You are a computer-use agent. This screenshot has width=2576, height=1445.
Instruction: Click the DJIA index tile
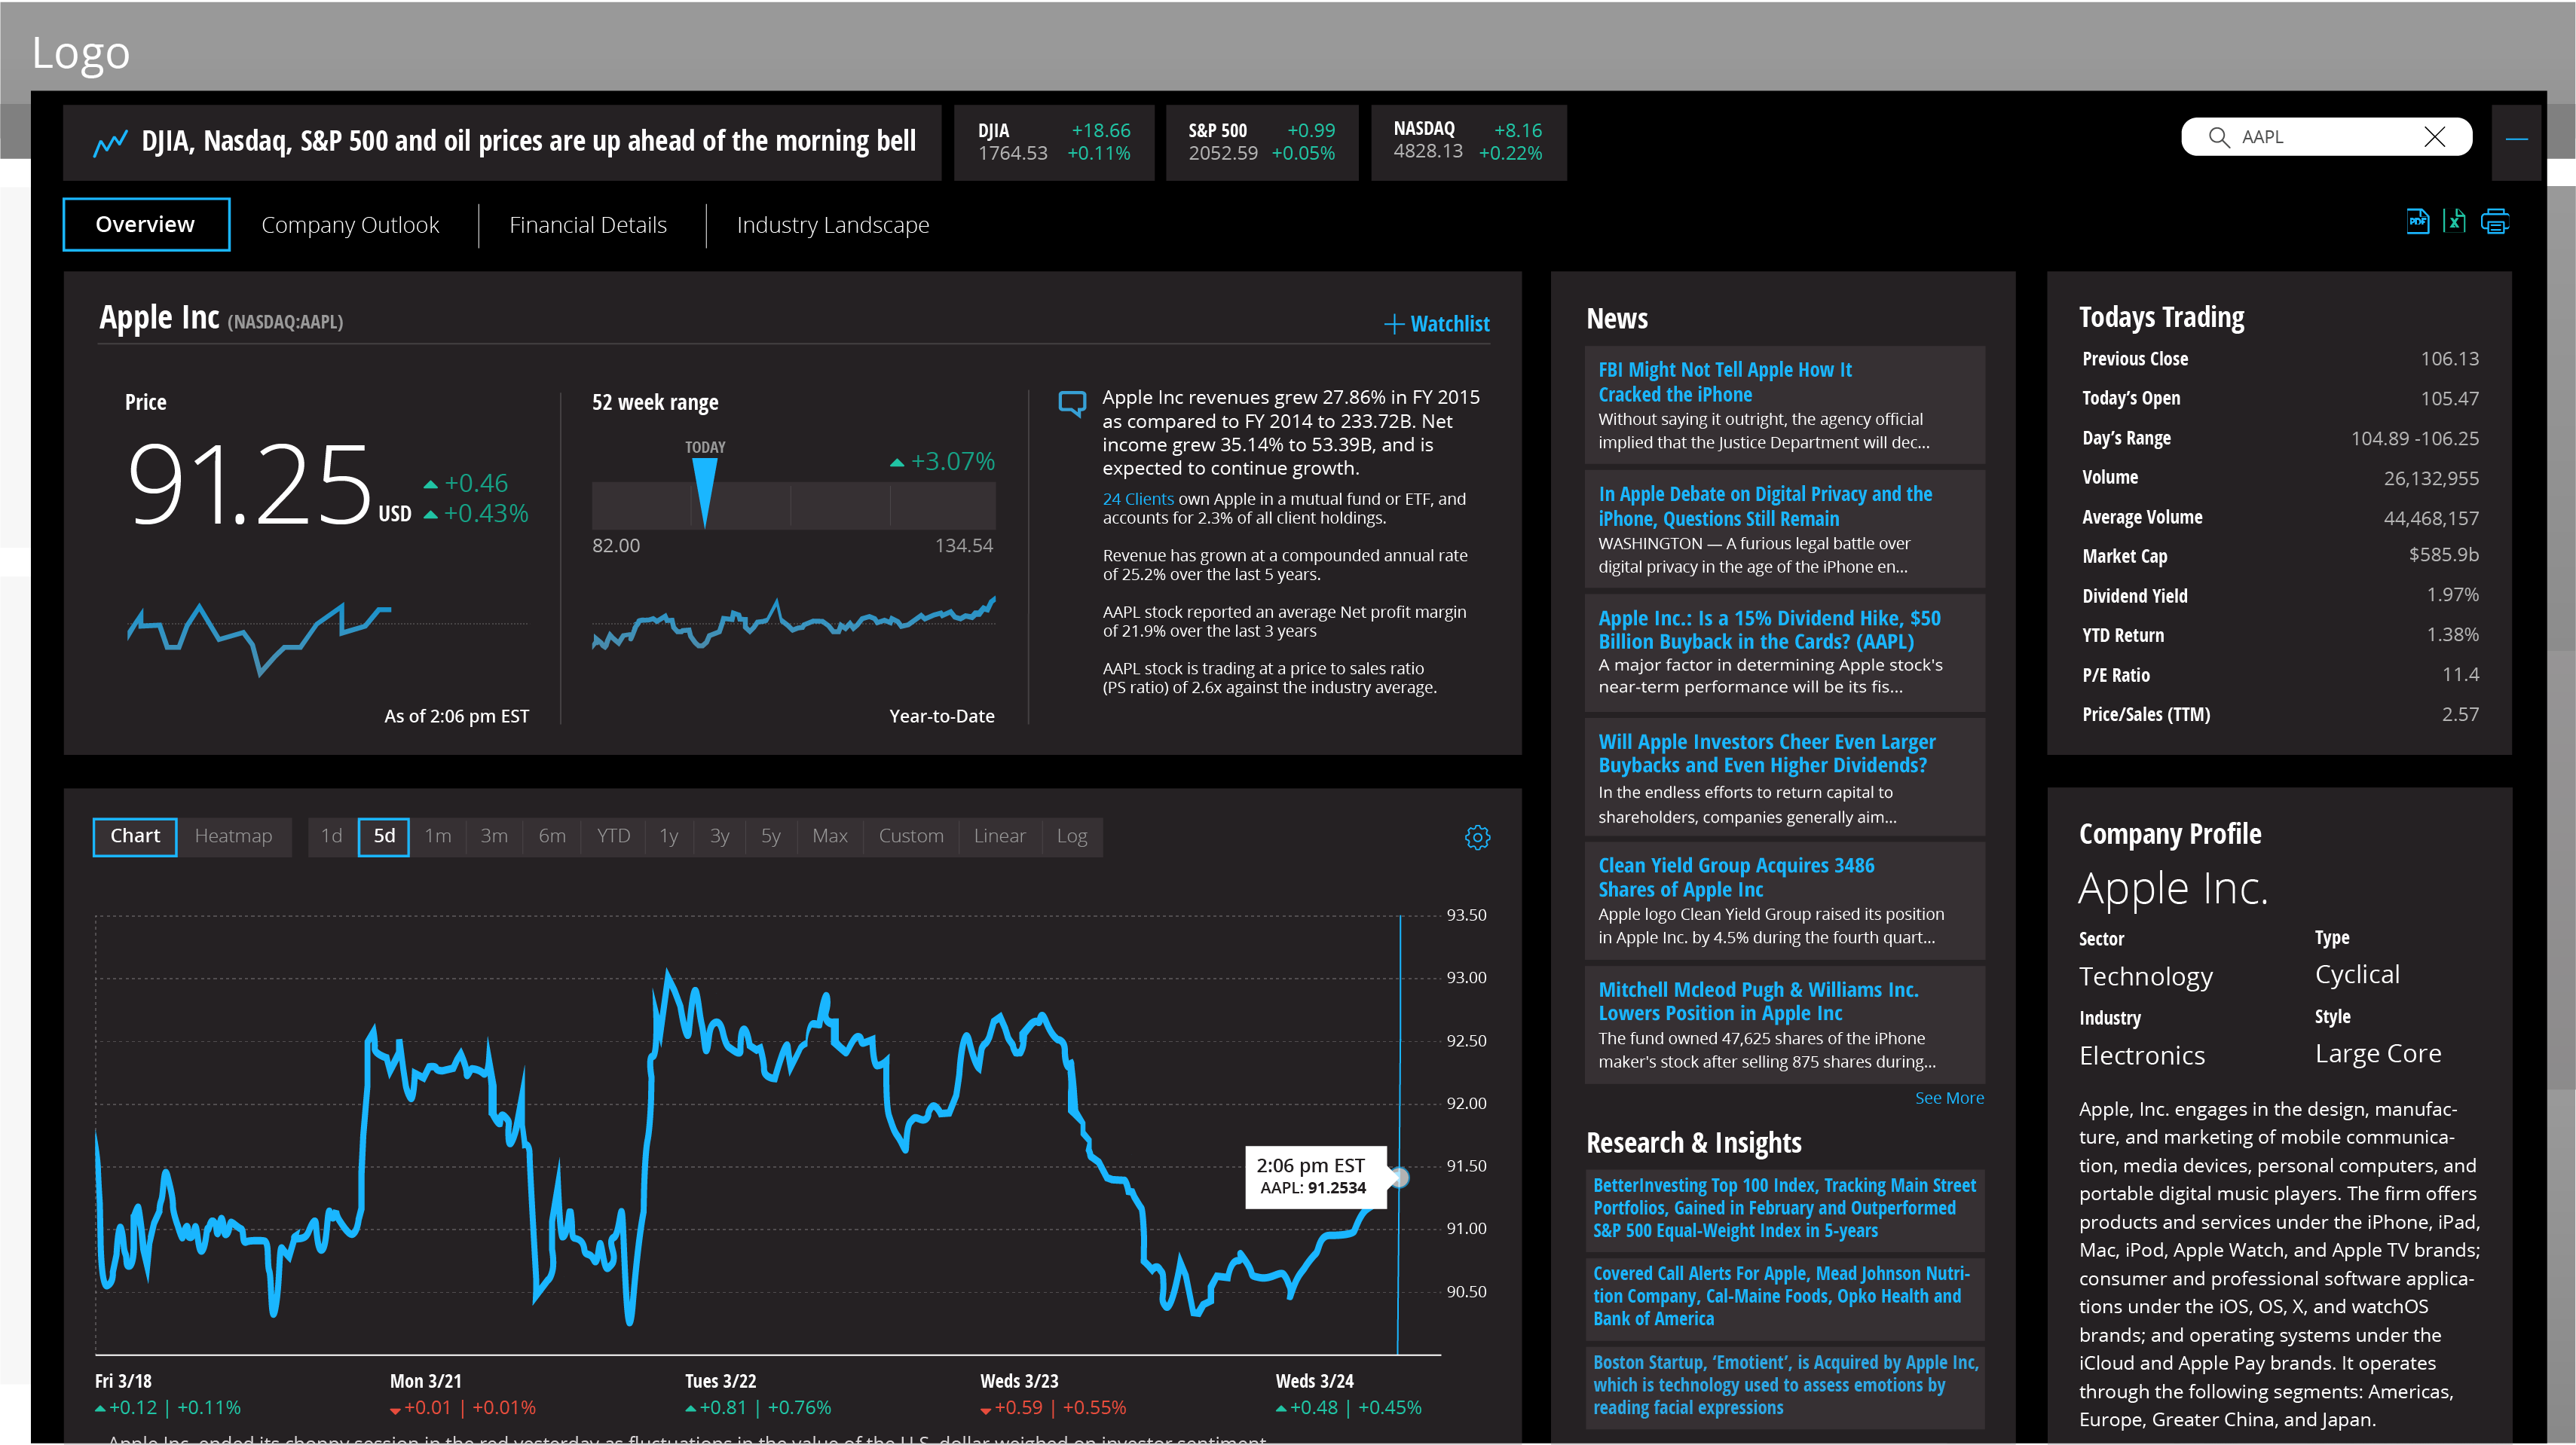tap(1054, 143)
